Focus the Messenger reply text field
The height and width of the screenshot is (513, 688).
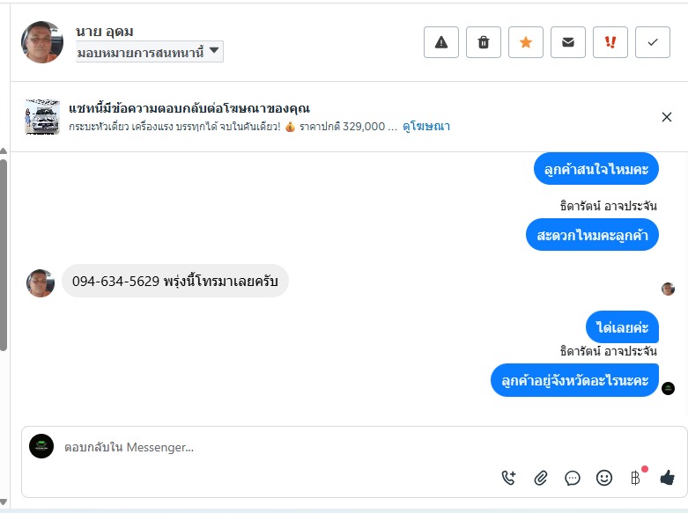click(264, 448)
